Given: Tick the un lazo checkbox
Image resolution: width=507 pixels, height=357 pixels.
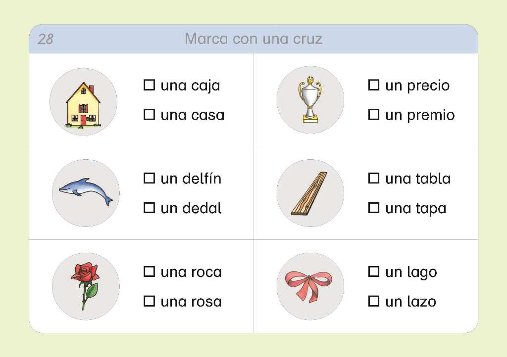Looking at the screenshot, I should [x=374, y=301].
